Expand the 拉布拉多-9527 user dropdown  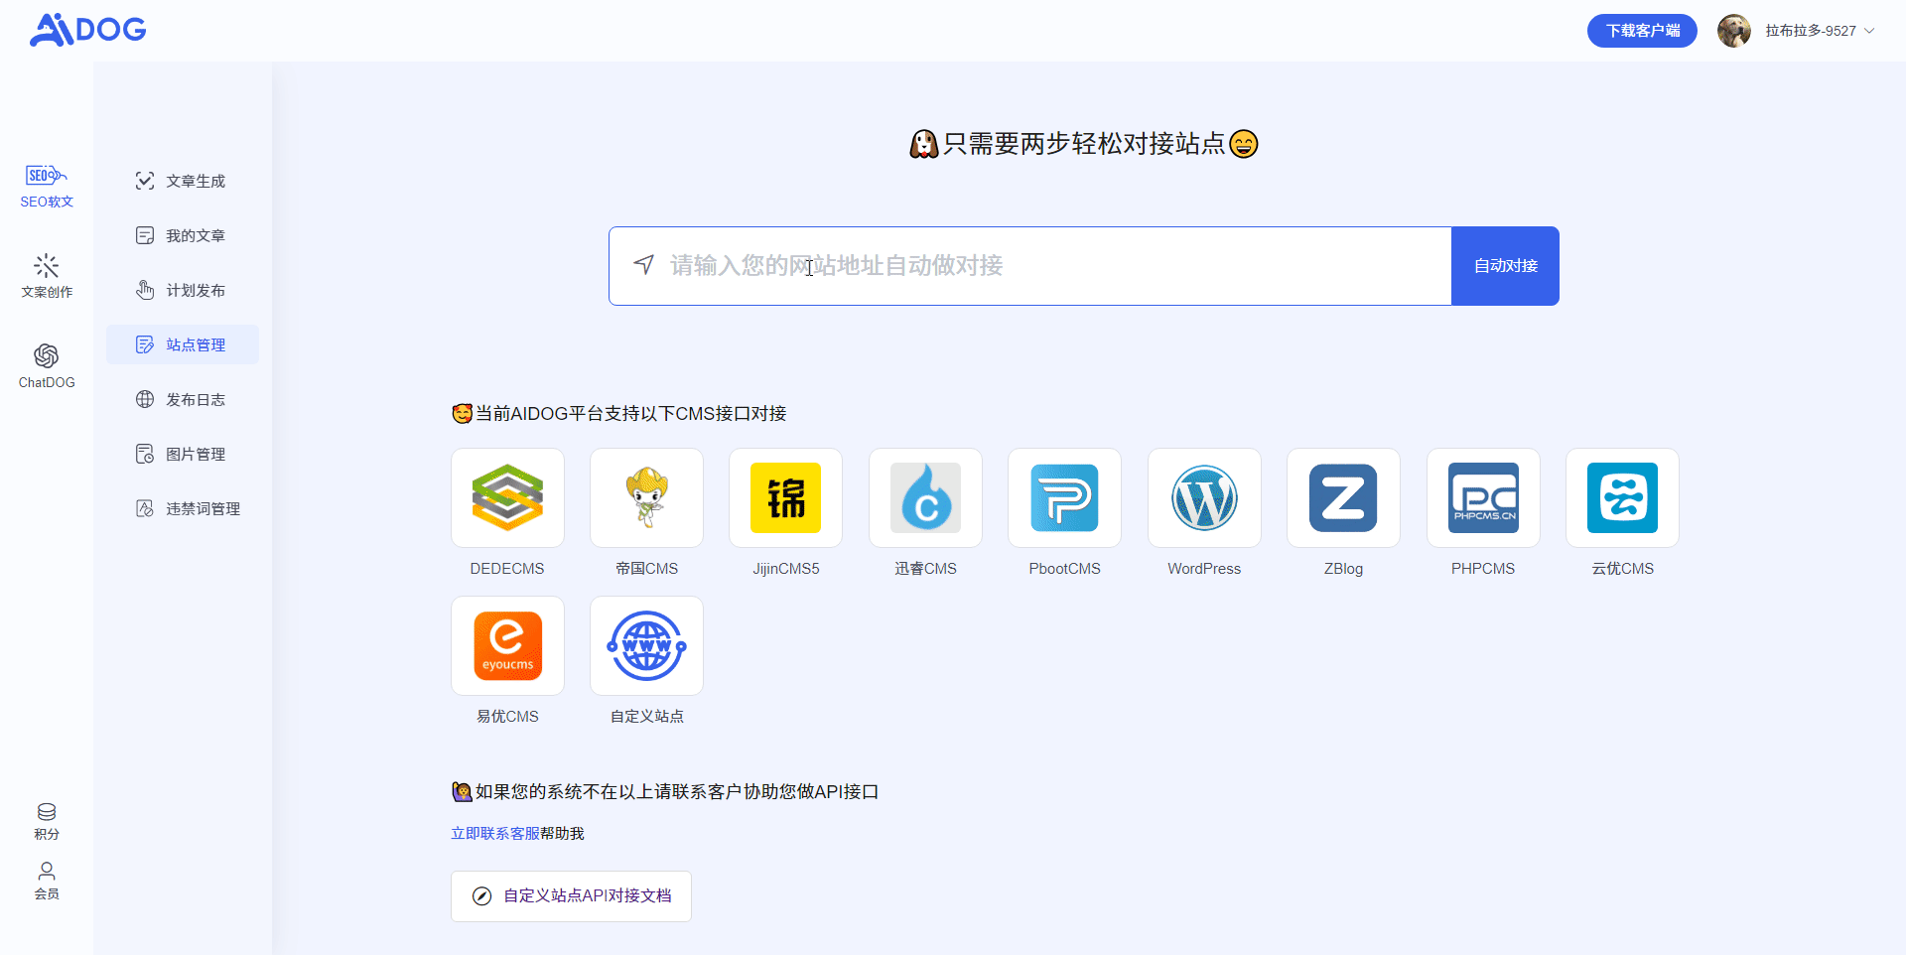(1820, 31)
